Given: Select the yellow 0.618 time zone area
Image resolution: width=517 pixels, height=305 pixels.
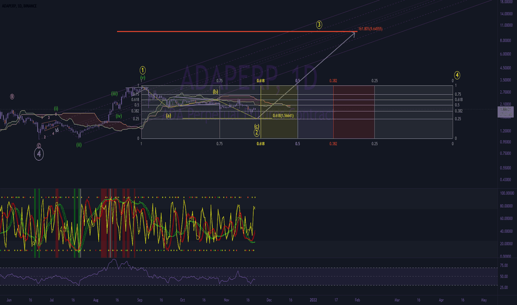Looking at the screenshot, I should [x=279, y=112].
